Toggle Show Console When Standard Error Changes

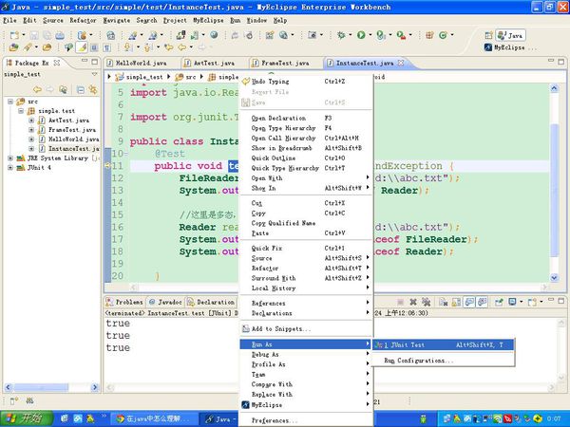click(483, 302)
